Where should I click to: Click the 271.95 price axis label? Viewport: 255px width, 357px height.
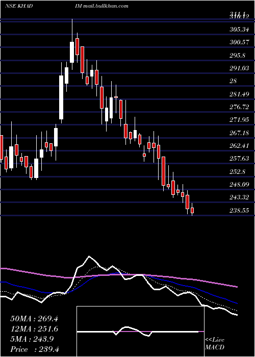point(239,120)
